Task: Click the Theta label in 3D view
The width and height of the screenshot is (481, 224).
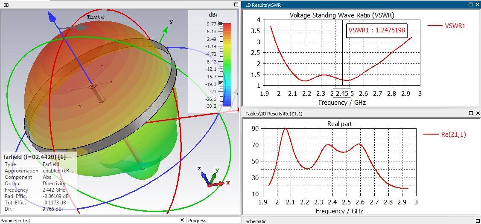Action: pyautogui.click(x=96, y=17)
